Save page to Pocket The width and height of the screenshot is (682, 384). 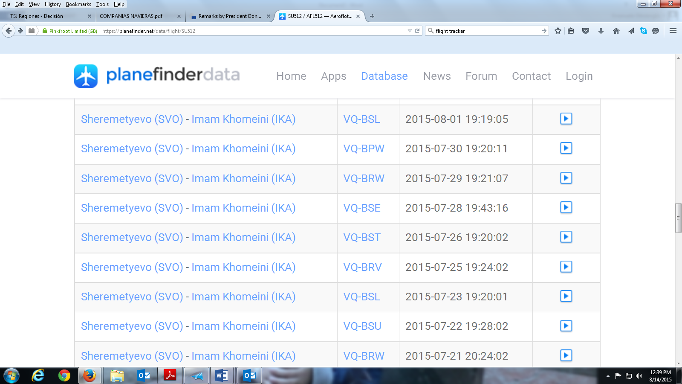586,31
